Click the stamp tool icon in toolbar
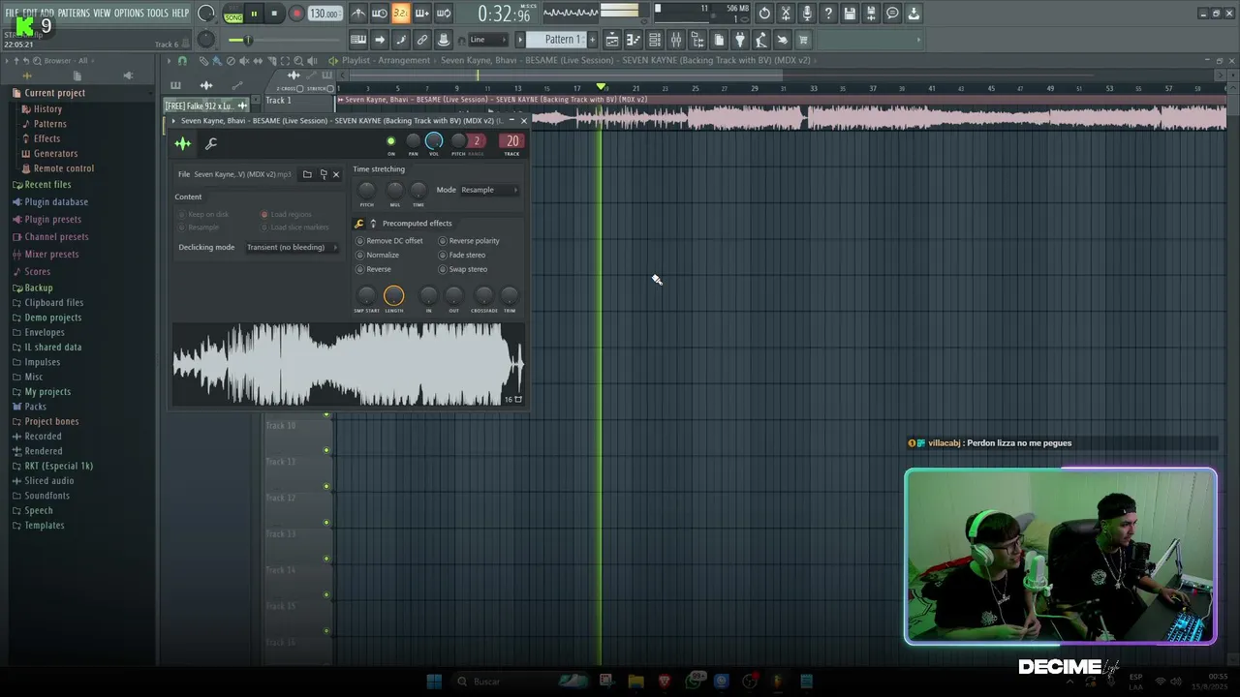Viewport: 1240px width, 697px height. 443,40
